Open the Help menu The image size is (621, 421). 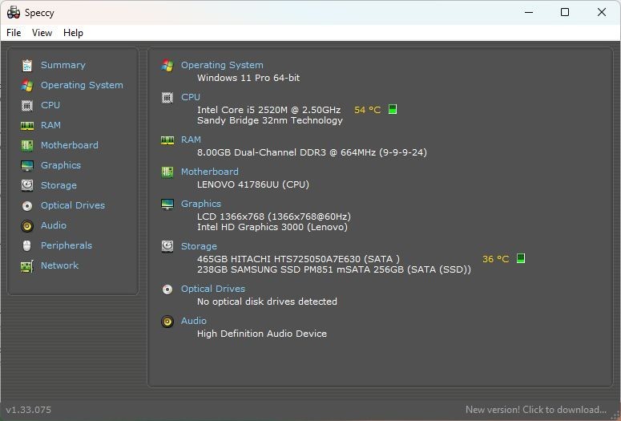[x=73, y=33]
